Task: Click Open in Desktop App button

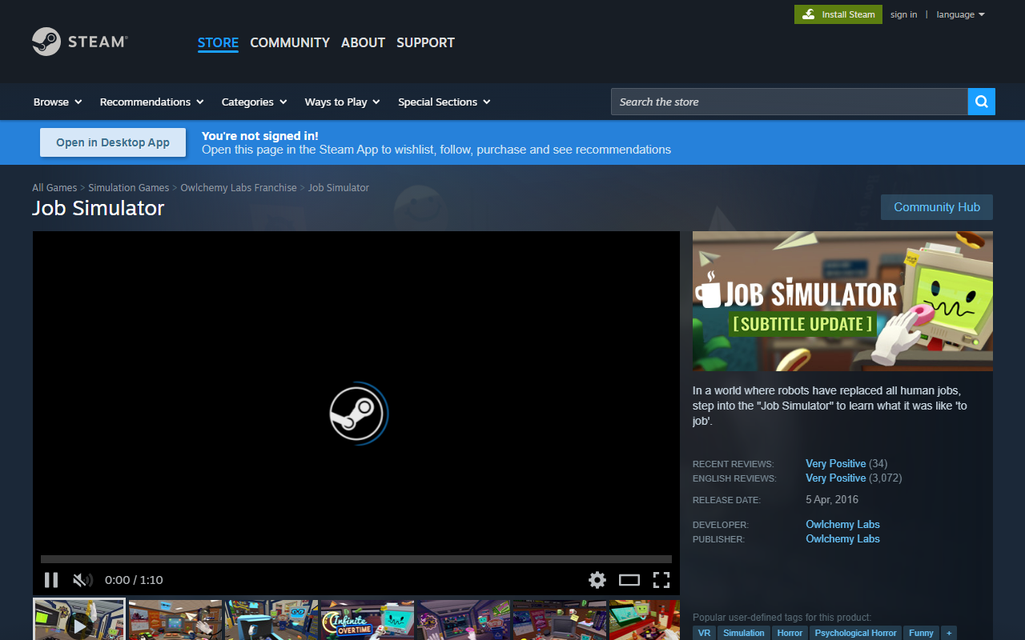Action: coord(113,142)
